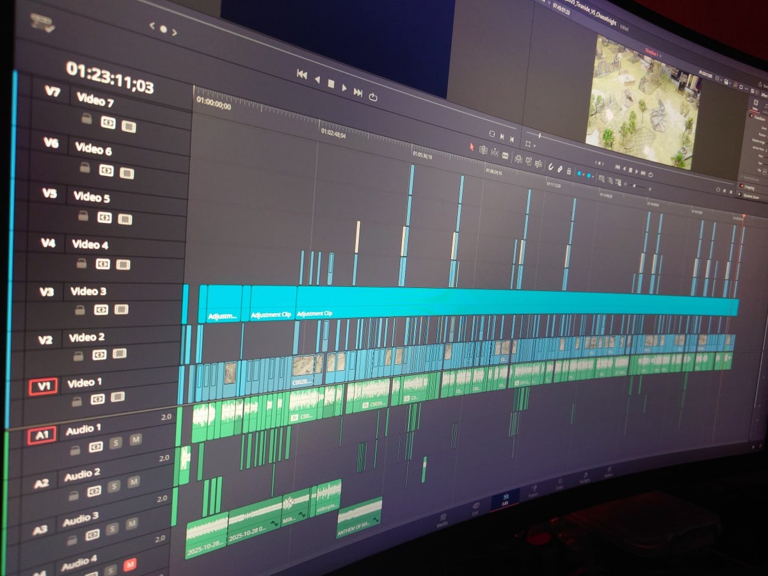The image size is (768, 576).
Task: Select the Trim edit mode tool
Action: (x=484, y=150)
